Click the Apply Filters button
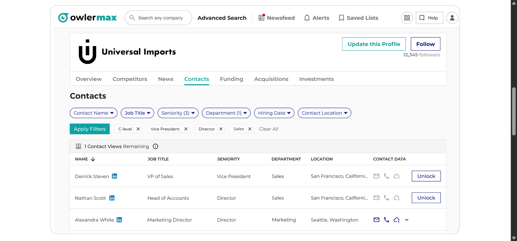The height and width of the screenshot is (241, 517). (x=90, y=129)
